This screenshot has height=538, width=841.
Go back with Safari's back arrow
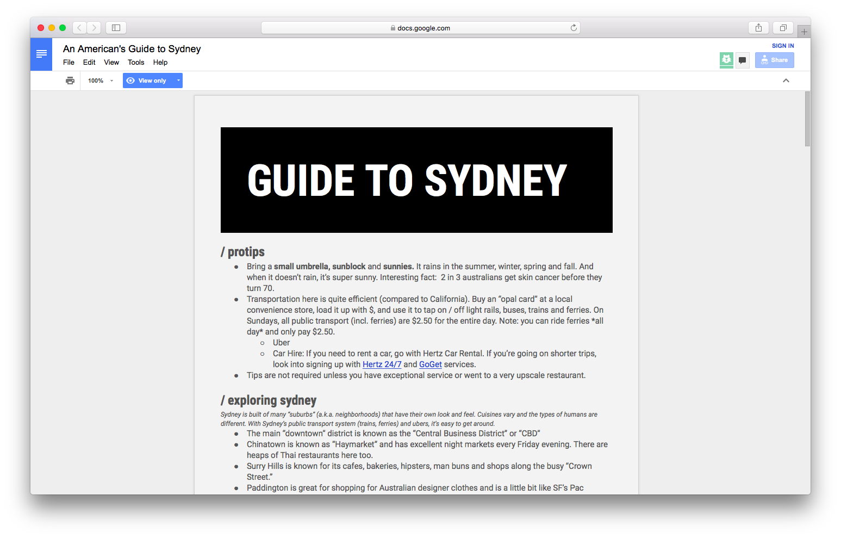tap(79, 28)
